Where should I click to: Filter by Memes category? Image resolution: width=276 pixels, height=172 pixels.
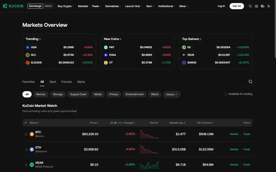pos(41,94)
